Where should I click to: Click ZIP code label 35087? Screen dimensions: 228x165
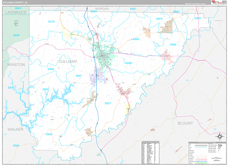pyautogui.click(x=176, y=12)
